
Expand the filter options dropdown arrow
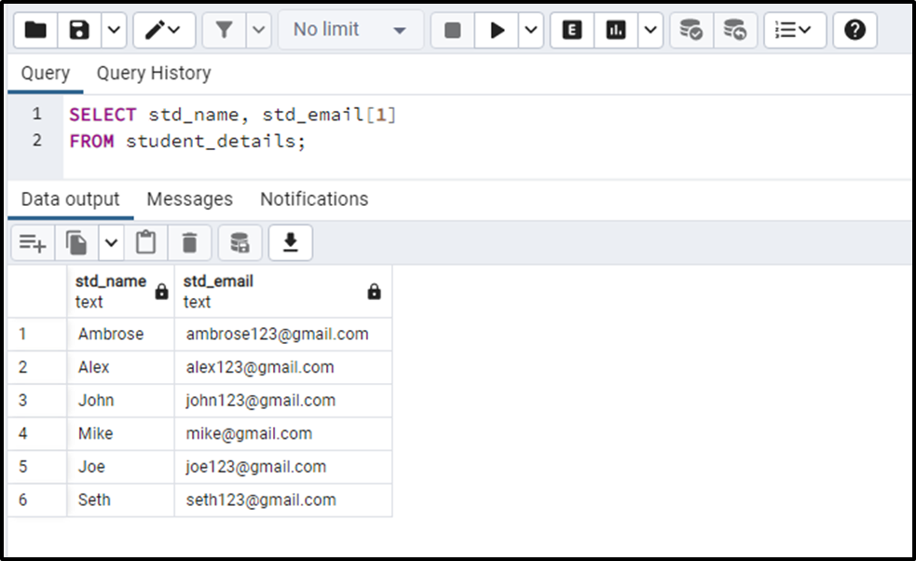(259, 30)
